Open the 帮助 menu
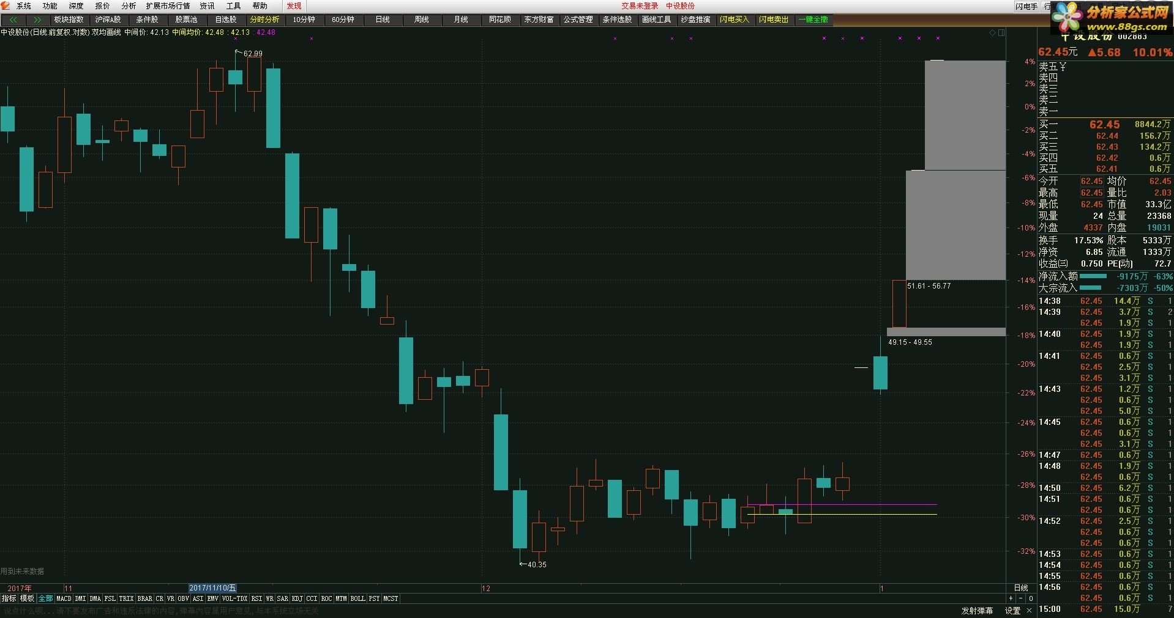This screenshot has width=1174, height=618. pos(260,6)
